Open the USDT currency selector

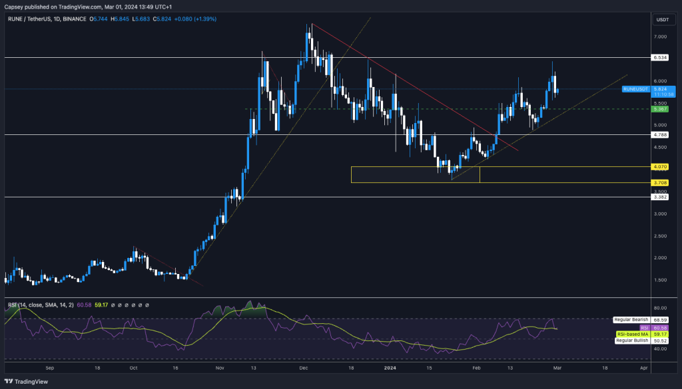click(663, 19)
